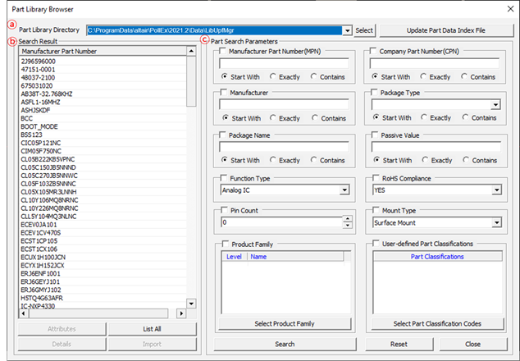Expand the Package Type combo box
The width and height of the screenshot is (520, 361).
coord(496,105)
